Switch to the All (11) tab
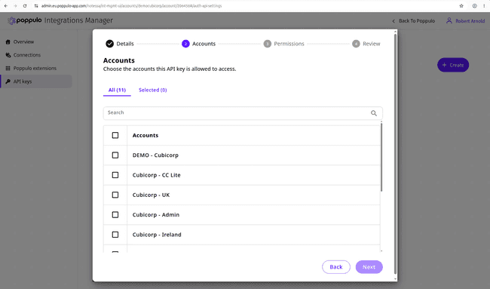Viewport: 490px width, 289px height. [117, 90]
